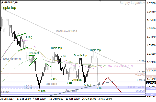Click the 1.32276 price level label
Image resolution: width=156 pixels, height=102 pixels.
[x=141, y=61]
